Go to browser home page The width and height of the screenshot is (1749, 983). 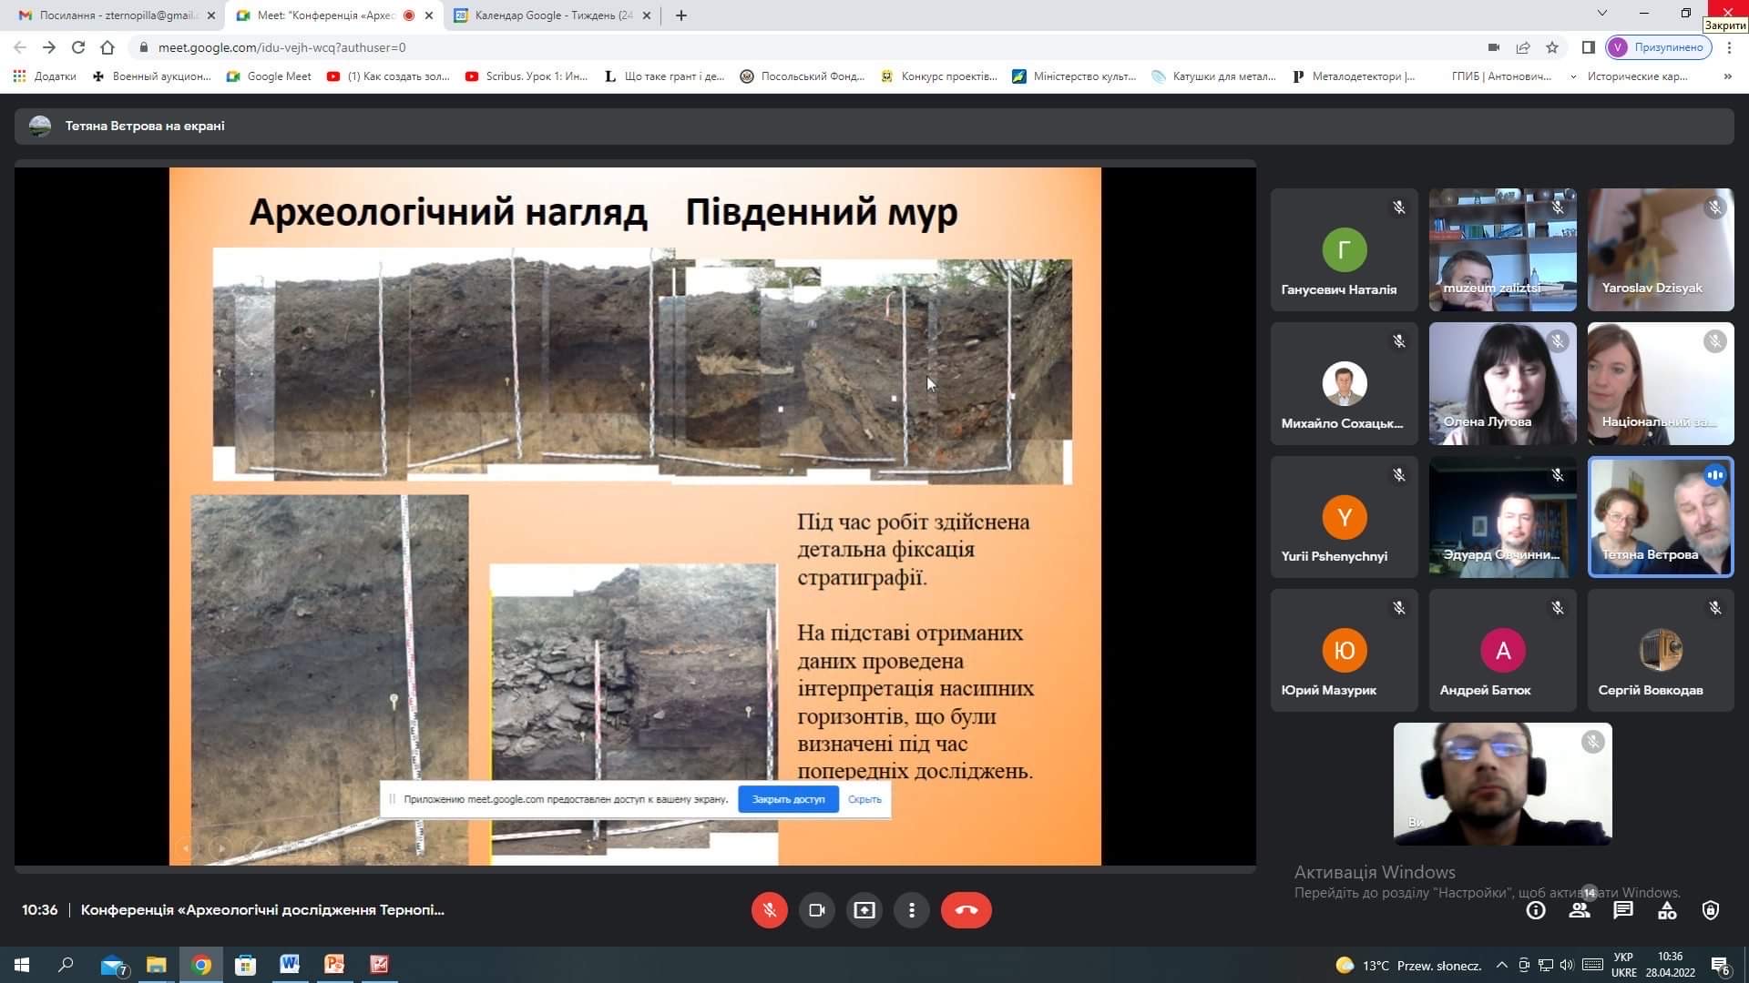(107, 47)
